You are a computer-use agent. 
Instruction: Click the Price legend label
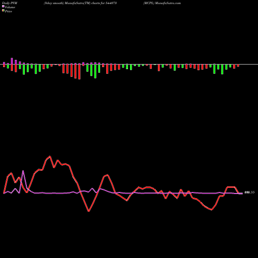[8, 11]
